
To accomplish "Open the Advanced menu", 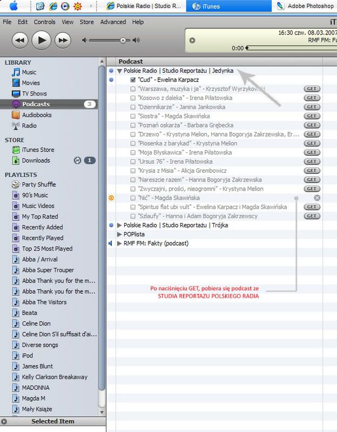I will click(113, 22).
